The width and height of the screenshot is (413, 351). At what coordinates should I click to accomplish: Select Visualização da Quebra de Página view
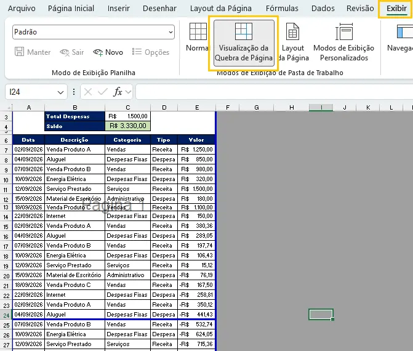click(x=244, y=43)
